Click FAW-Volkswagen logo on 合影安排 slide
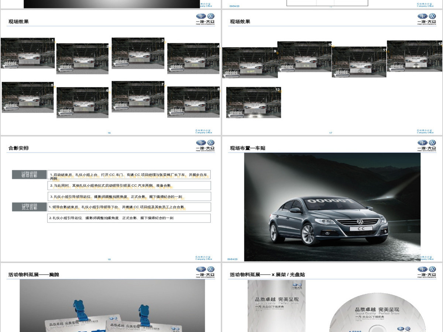Screen dimensions: 443x332 pyautogui.click(x=205, y=145)
